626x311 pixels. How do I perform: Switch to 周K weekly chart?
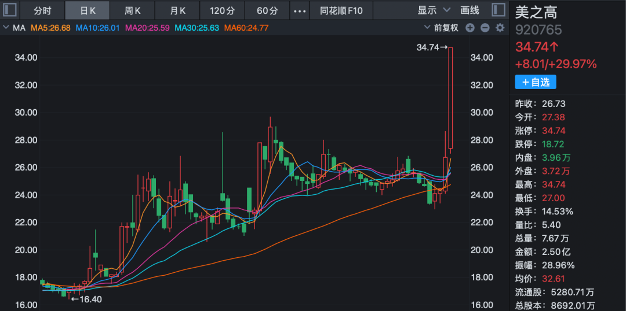pos(133,10)
